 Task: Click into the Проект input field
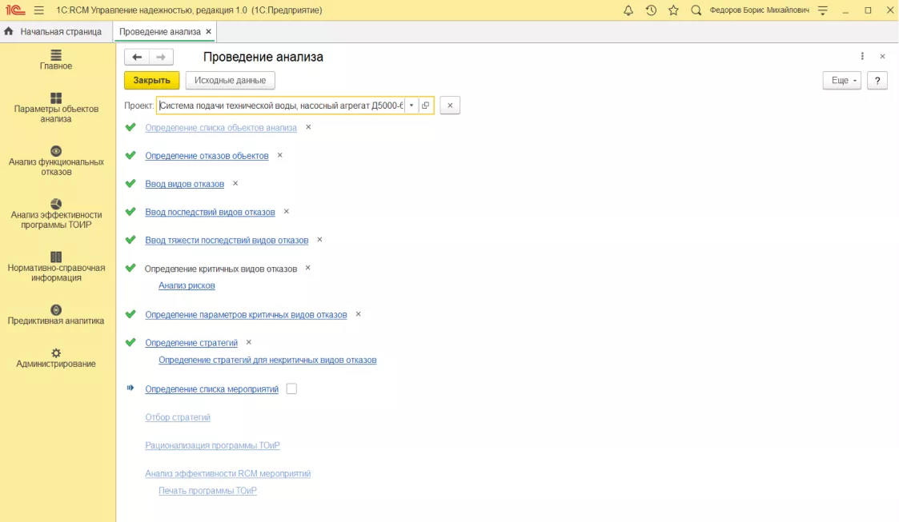[281, 106]
